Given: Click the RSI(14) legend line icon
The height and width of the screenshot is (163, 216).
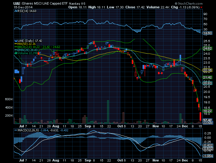Looking at the screenshot, I should tap(16, 11).
